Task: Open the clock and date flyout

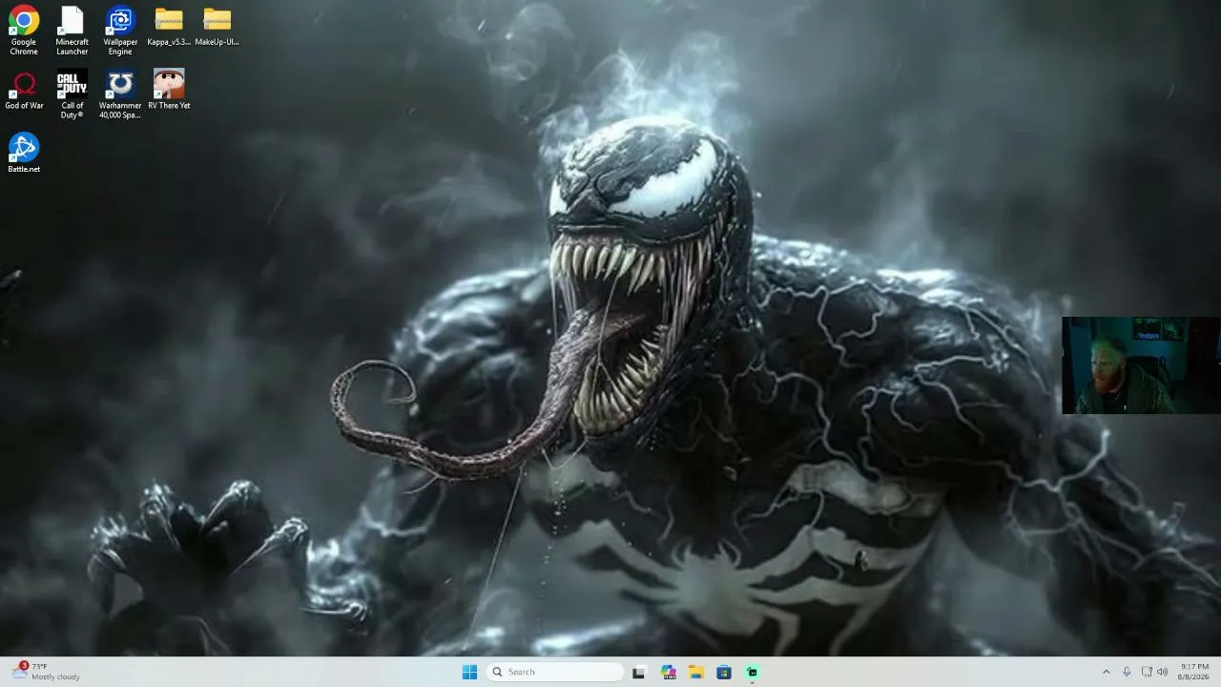Action: [x=1194, y=672]
